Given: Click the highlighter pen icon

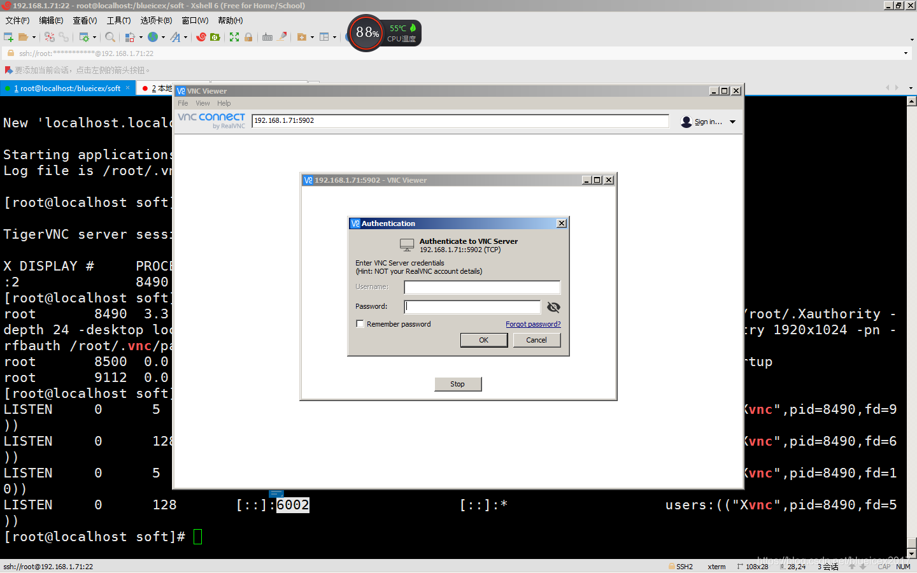Looking at the screenshot, I should pos(282,37).
